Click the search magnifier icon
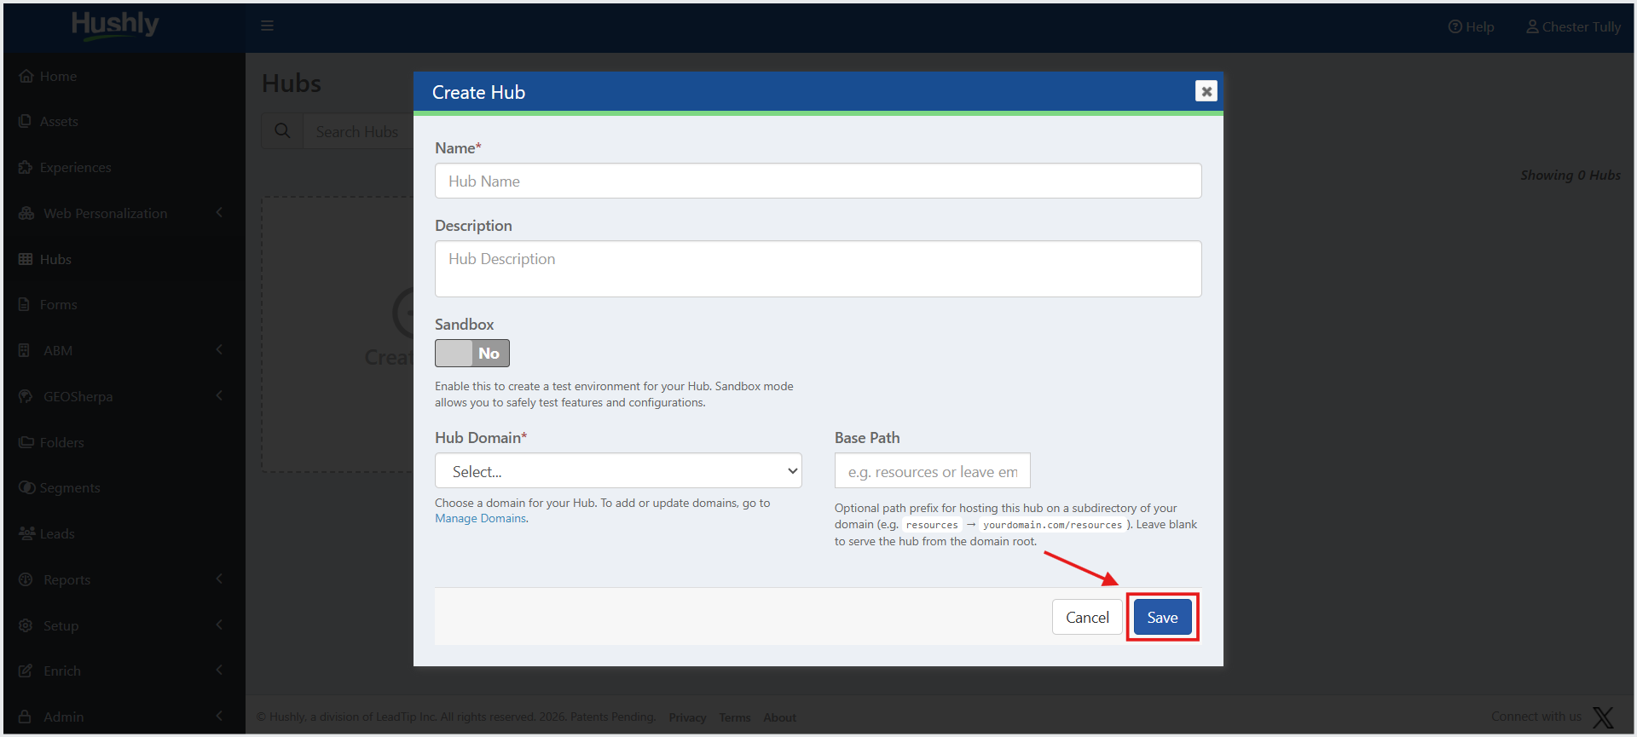The height and width of the screenshot is (737, 1637). (282, 131)
